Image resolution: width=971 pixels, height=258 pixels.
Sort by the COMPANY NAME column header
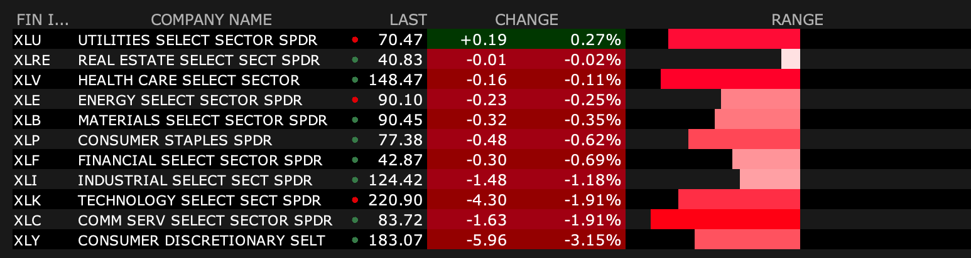(x=212, y=19)
